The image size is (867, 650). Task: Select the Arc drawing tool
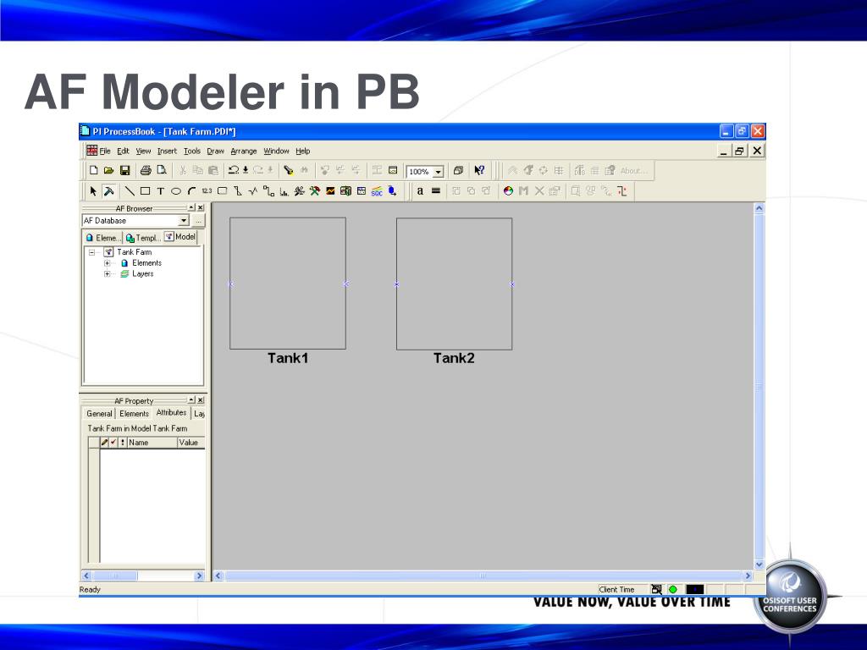[191, 190]
